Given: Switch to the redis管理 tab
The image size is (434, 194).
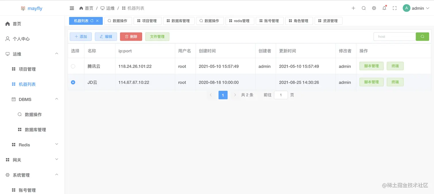Looking at the screenshot, I should (240, 21).
